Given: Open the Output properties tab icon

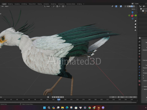Looking at the screenshot, I should (x=140, y=48).
